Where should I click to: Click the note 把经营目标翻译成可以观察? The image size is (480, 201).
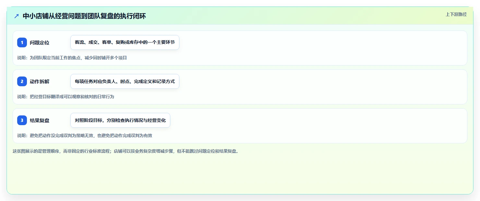tap(66, 97)
